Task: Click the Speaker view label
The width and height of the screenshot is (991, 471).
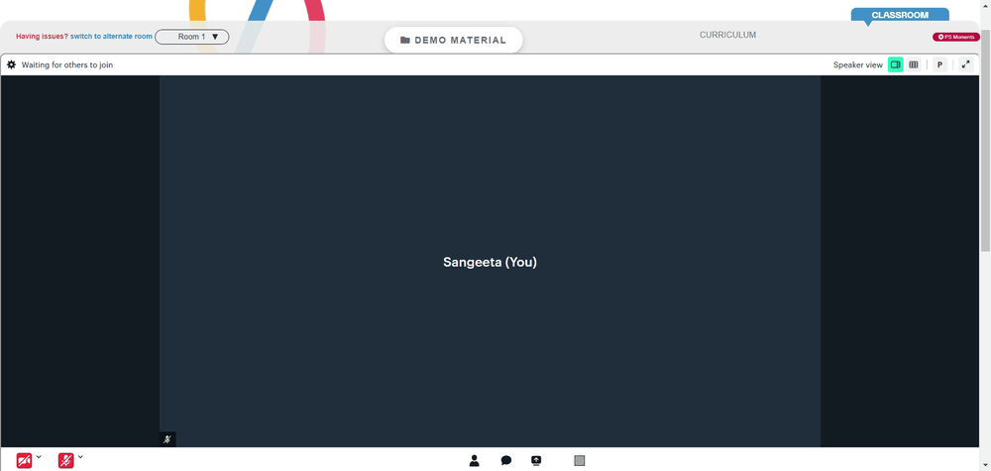Action: coord(857,64)
